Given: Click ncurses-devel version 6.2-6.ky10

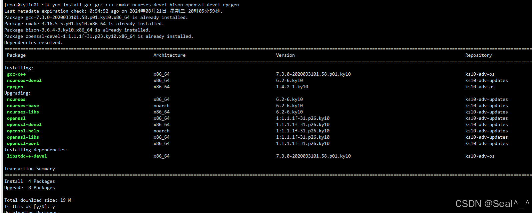Looking at the screenshot, I should [x=289, y=81].
